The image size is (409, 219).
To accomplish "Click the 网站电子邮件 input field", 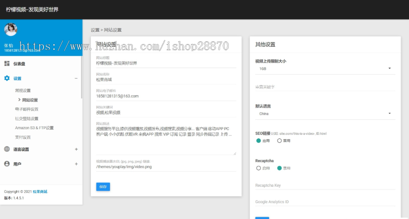I will (166, 96).
